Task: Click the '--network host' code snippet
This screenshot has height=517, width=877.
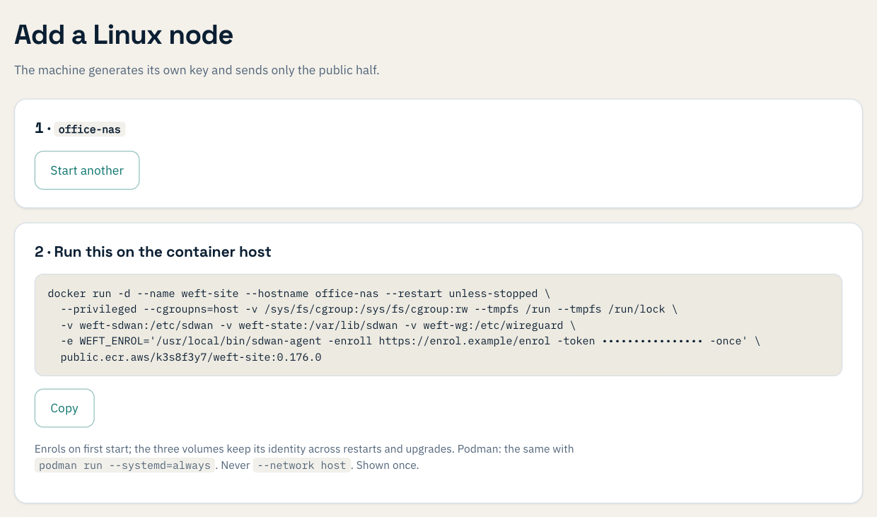Action: pos(302,465)
